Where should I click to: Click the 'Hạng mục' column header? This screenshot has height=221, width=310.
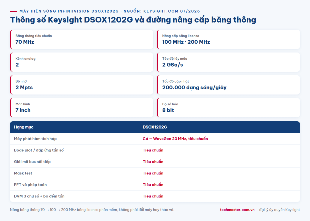(x=24, y=127)
